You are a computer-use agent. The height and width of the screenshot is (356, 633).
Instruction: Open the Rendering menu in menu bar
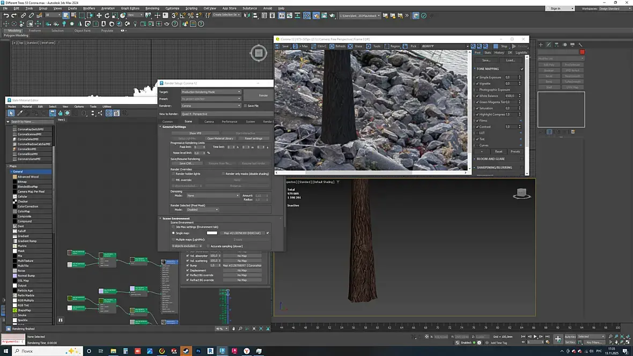pos(152,9)
